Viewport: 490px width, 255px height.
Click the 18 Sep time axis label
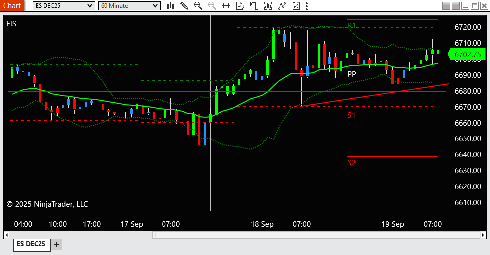point(262,224)
